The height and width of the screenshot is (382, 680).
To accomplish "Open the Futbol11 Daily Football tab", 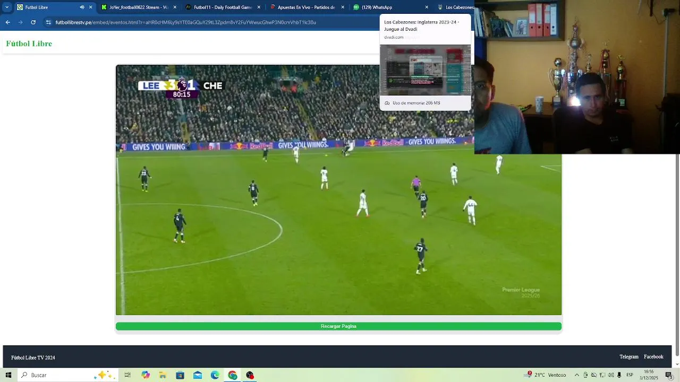I will coord(223,7).
